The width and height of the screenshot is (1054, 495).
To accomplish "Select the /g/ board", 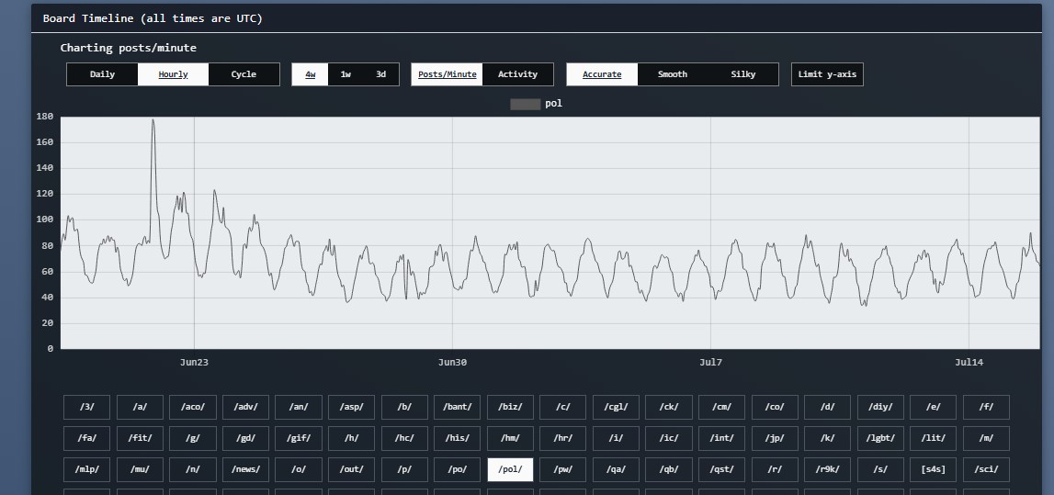I will pyautogui.click(x=192, y=439).
